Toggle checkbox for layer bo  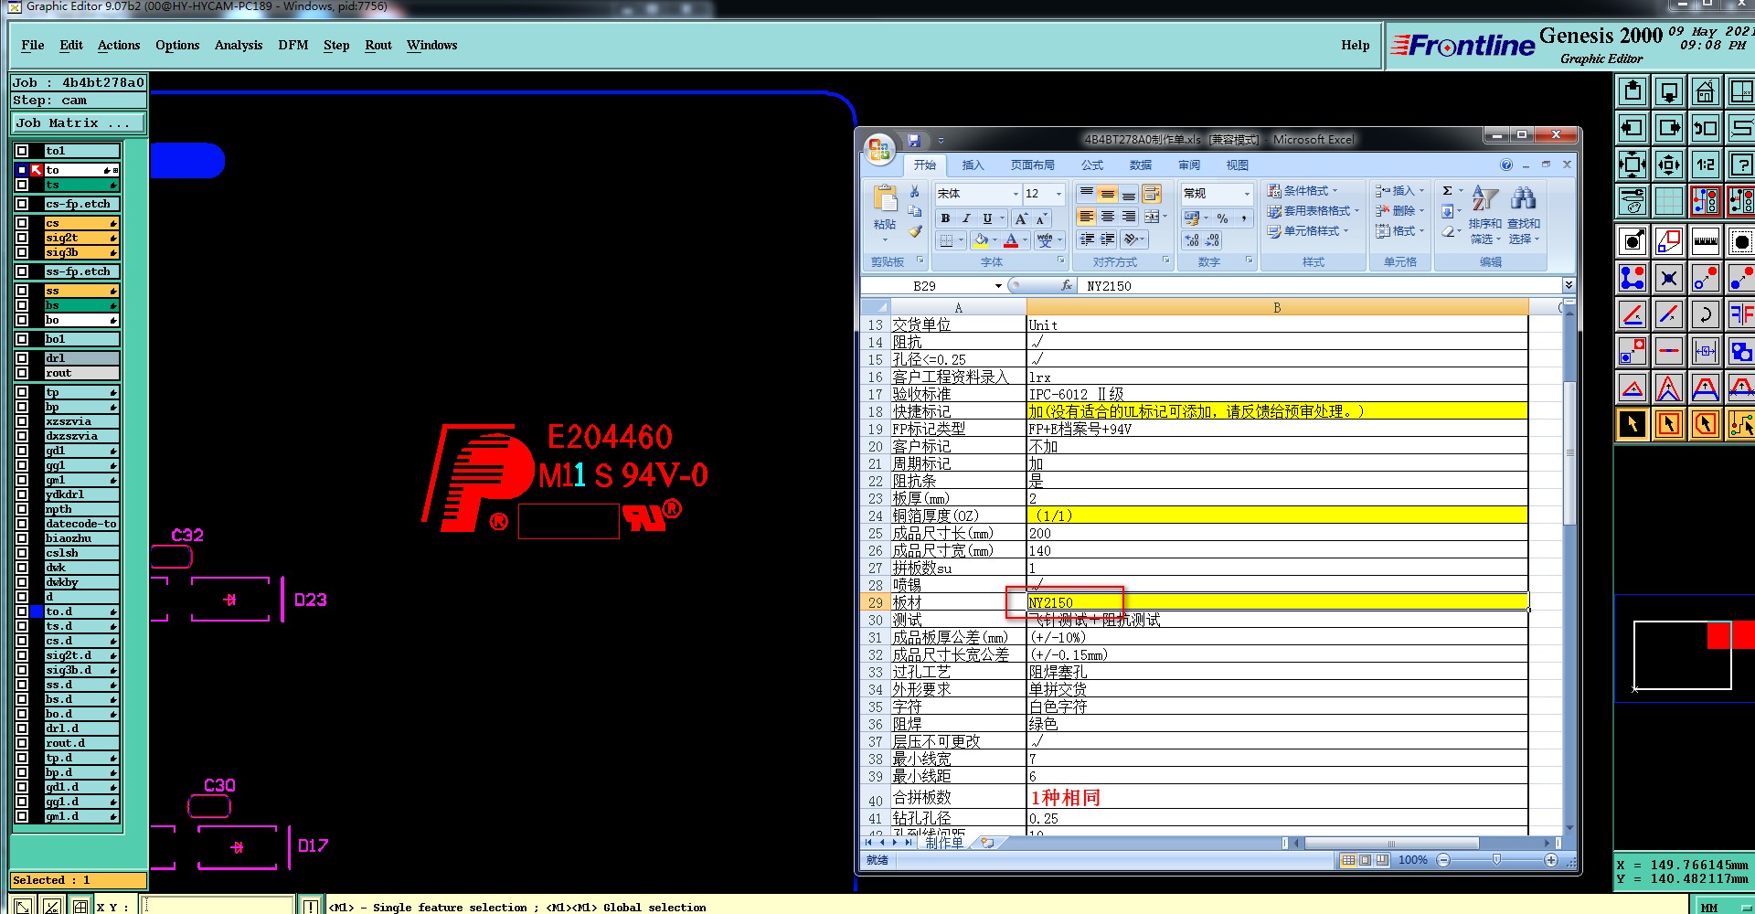pyautogui.click(x=22, y=320)
